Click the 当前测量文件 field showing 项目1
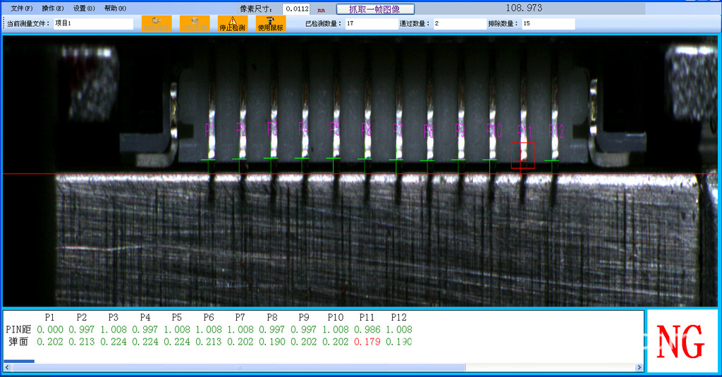This screenshot has height=377, width=722. (x=93, y=24)
